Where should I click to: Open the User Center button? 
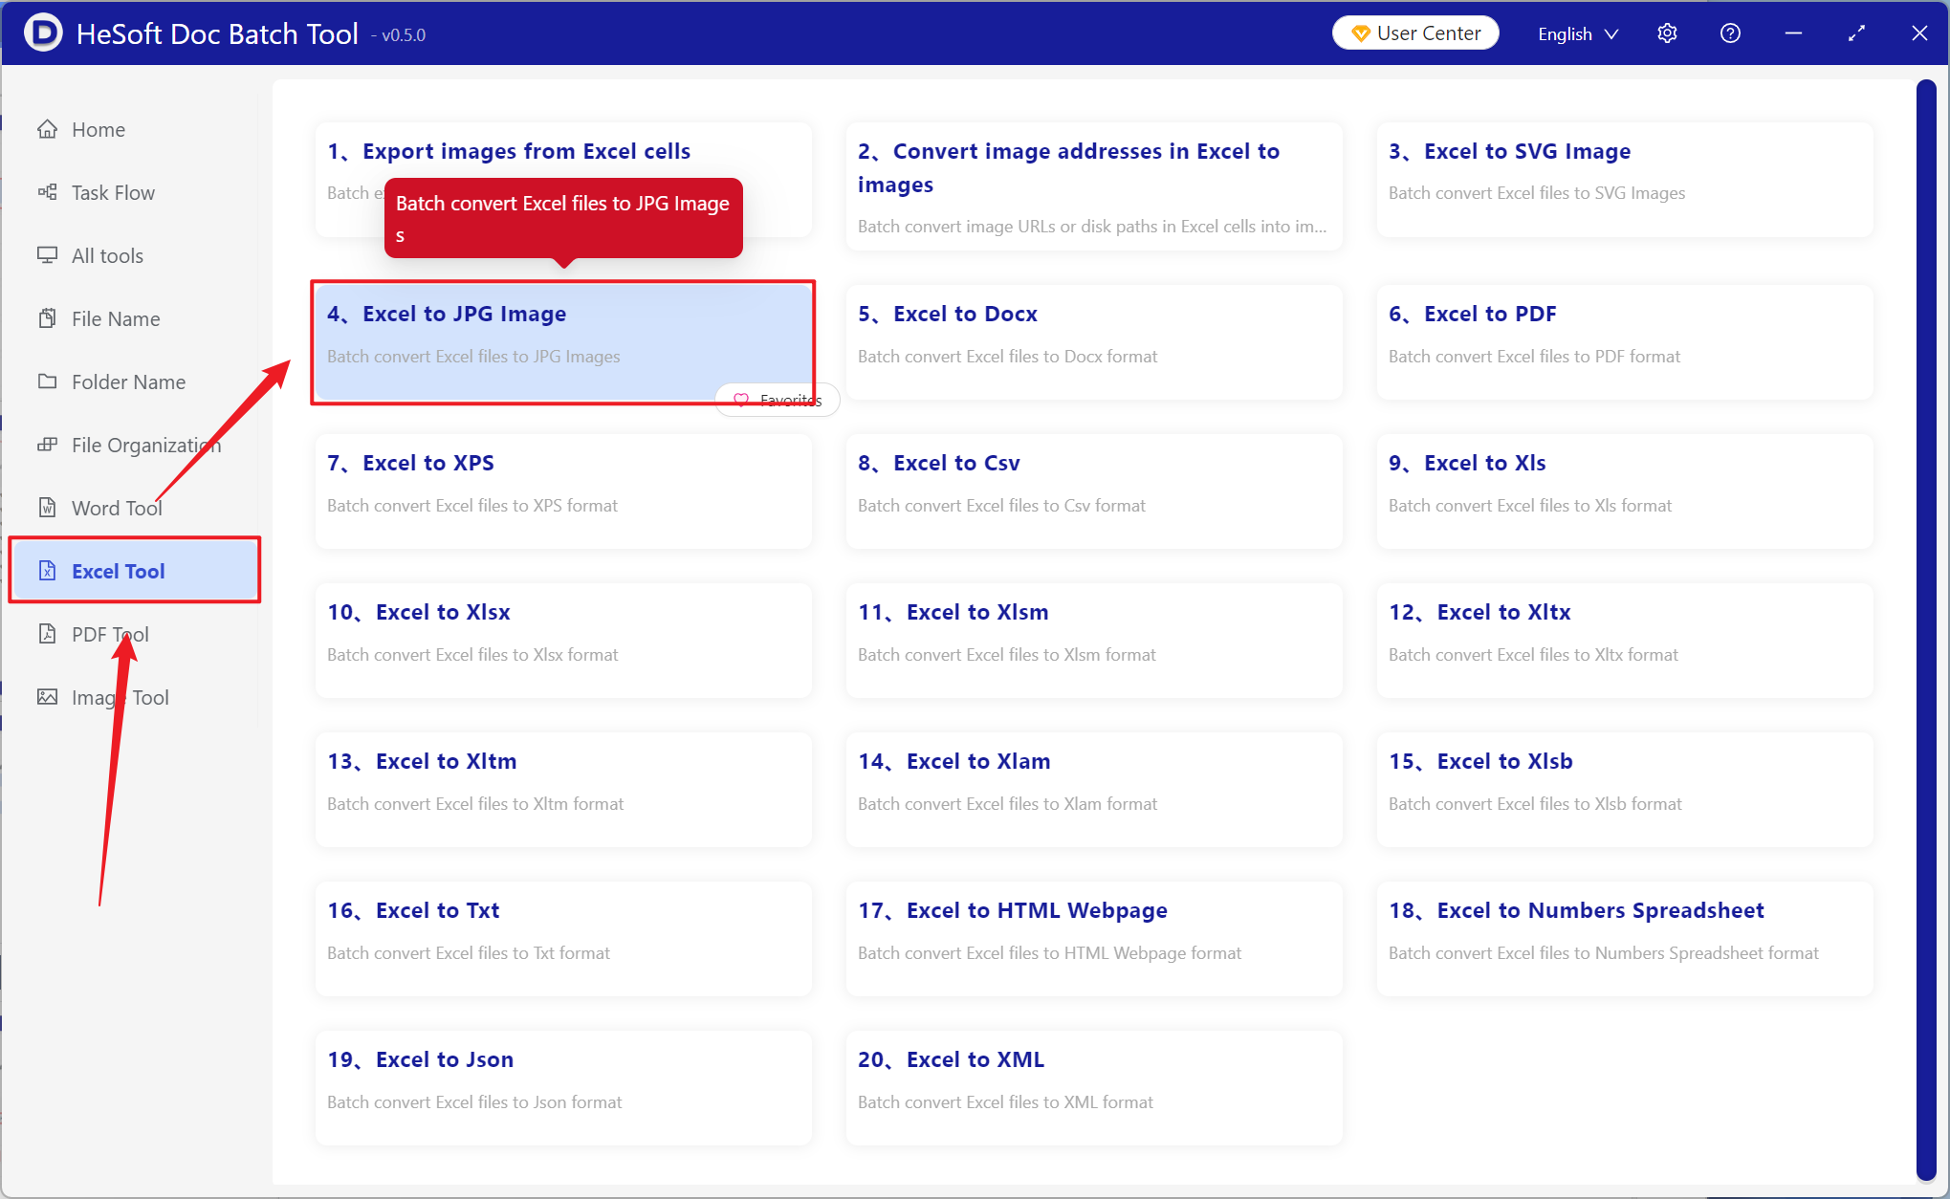tap(1415, 33)
